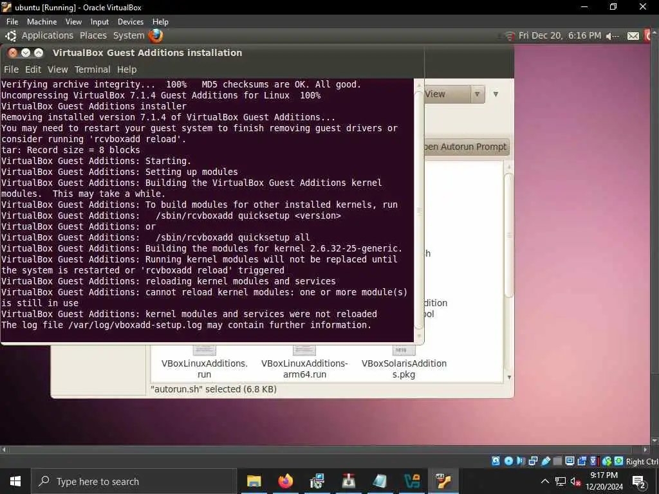Image resolution: width=659 pixels, height=494 pixels.
Task: Click the VirtualBox shared folders status icon
Action: pos(557,461)
